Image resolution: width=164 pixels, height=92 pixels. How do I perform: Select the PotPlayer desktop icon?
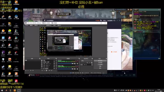[10, 67]
